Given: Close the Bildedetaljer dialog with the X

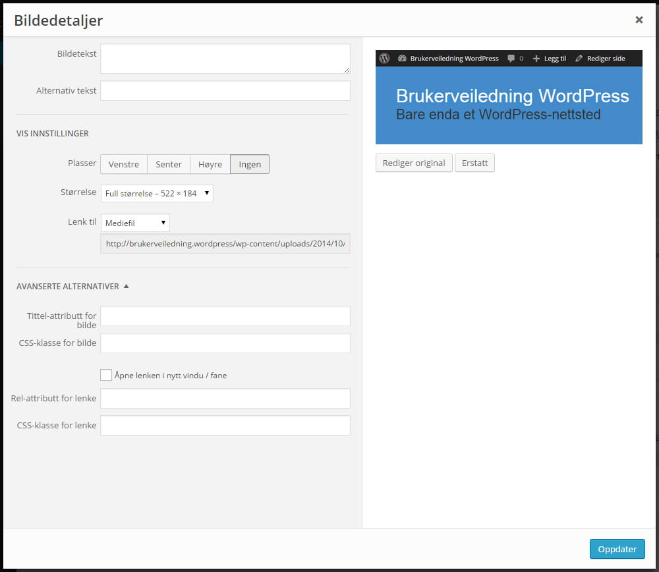Looking at the screenshot, I should [639, 20].
